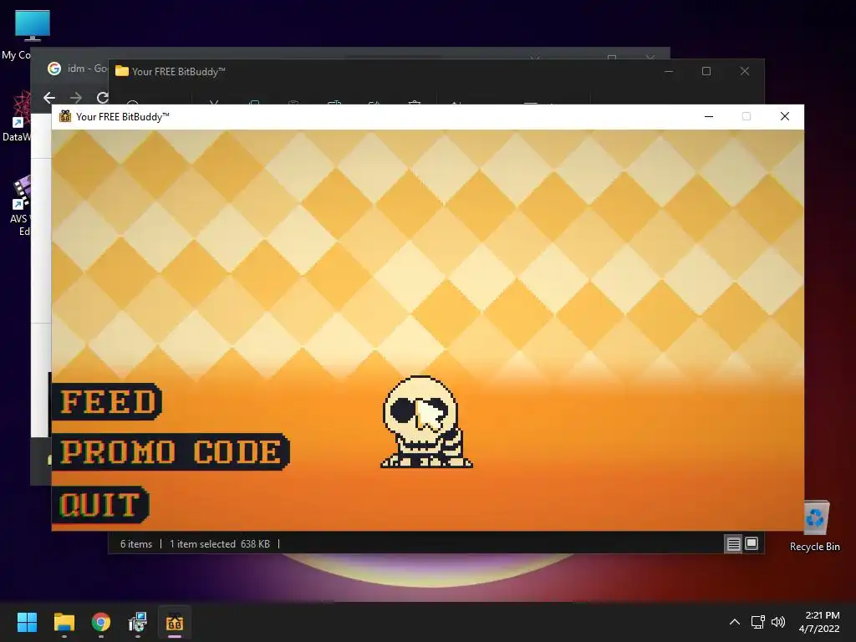Switch Explorer to details view icon
This screenshot has width=856, height=642.
point(733,543)
